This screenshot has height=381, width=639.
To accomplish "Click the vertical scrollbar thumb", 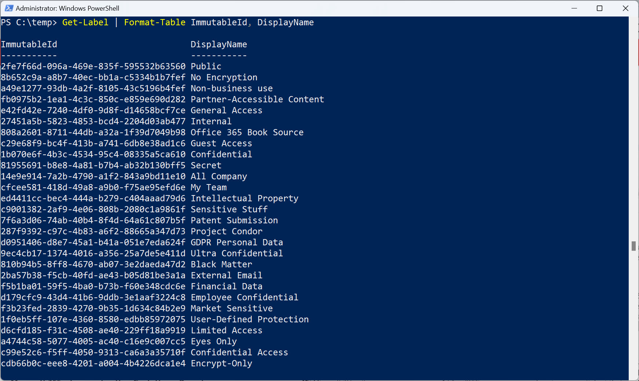I will tap(633, 246).
